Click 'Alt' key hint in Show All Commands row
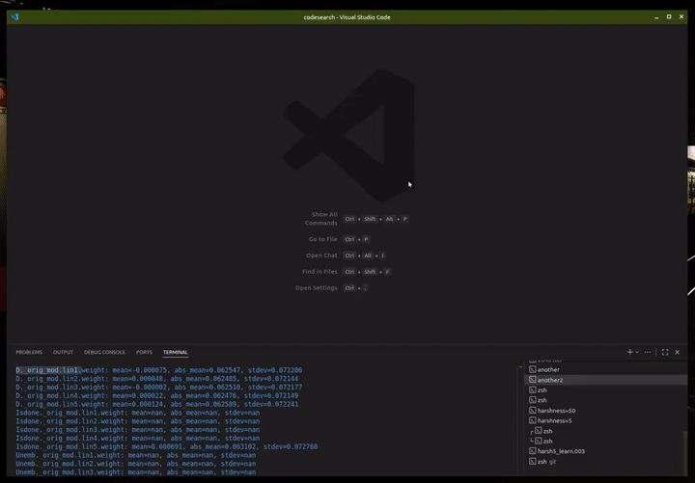This screenshot has width=695, height=483. point(389,219)
